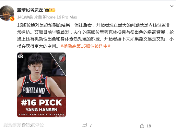Click the Trail Blazers logo in image
Image resolution: width=176 pixels, height=130 pixels.
(x=62, y=58)
